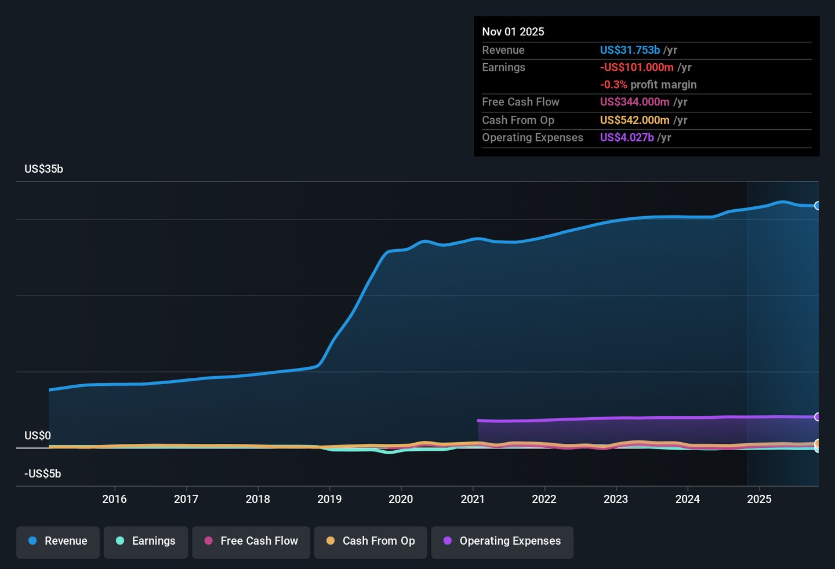Click the teal Earnings dot in legend
Screen dimensions: 835x569
[120, 541]
